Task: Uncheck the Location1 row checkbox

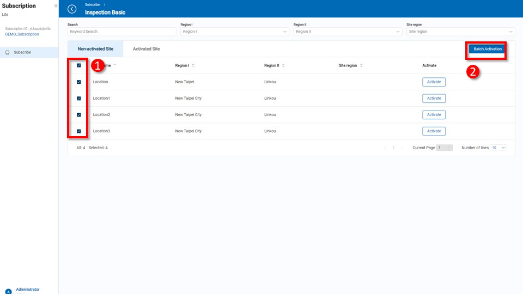Action: pos(79,99)
